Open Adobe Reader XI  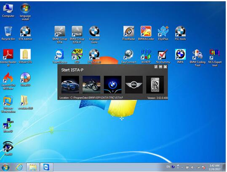click(x=8, y=58)
